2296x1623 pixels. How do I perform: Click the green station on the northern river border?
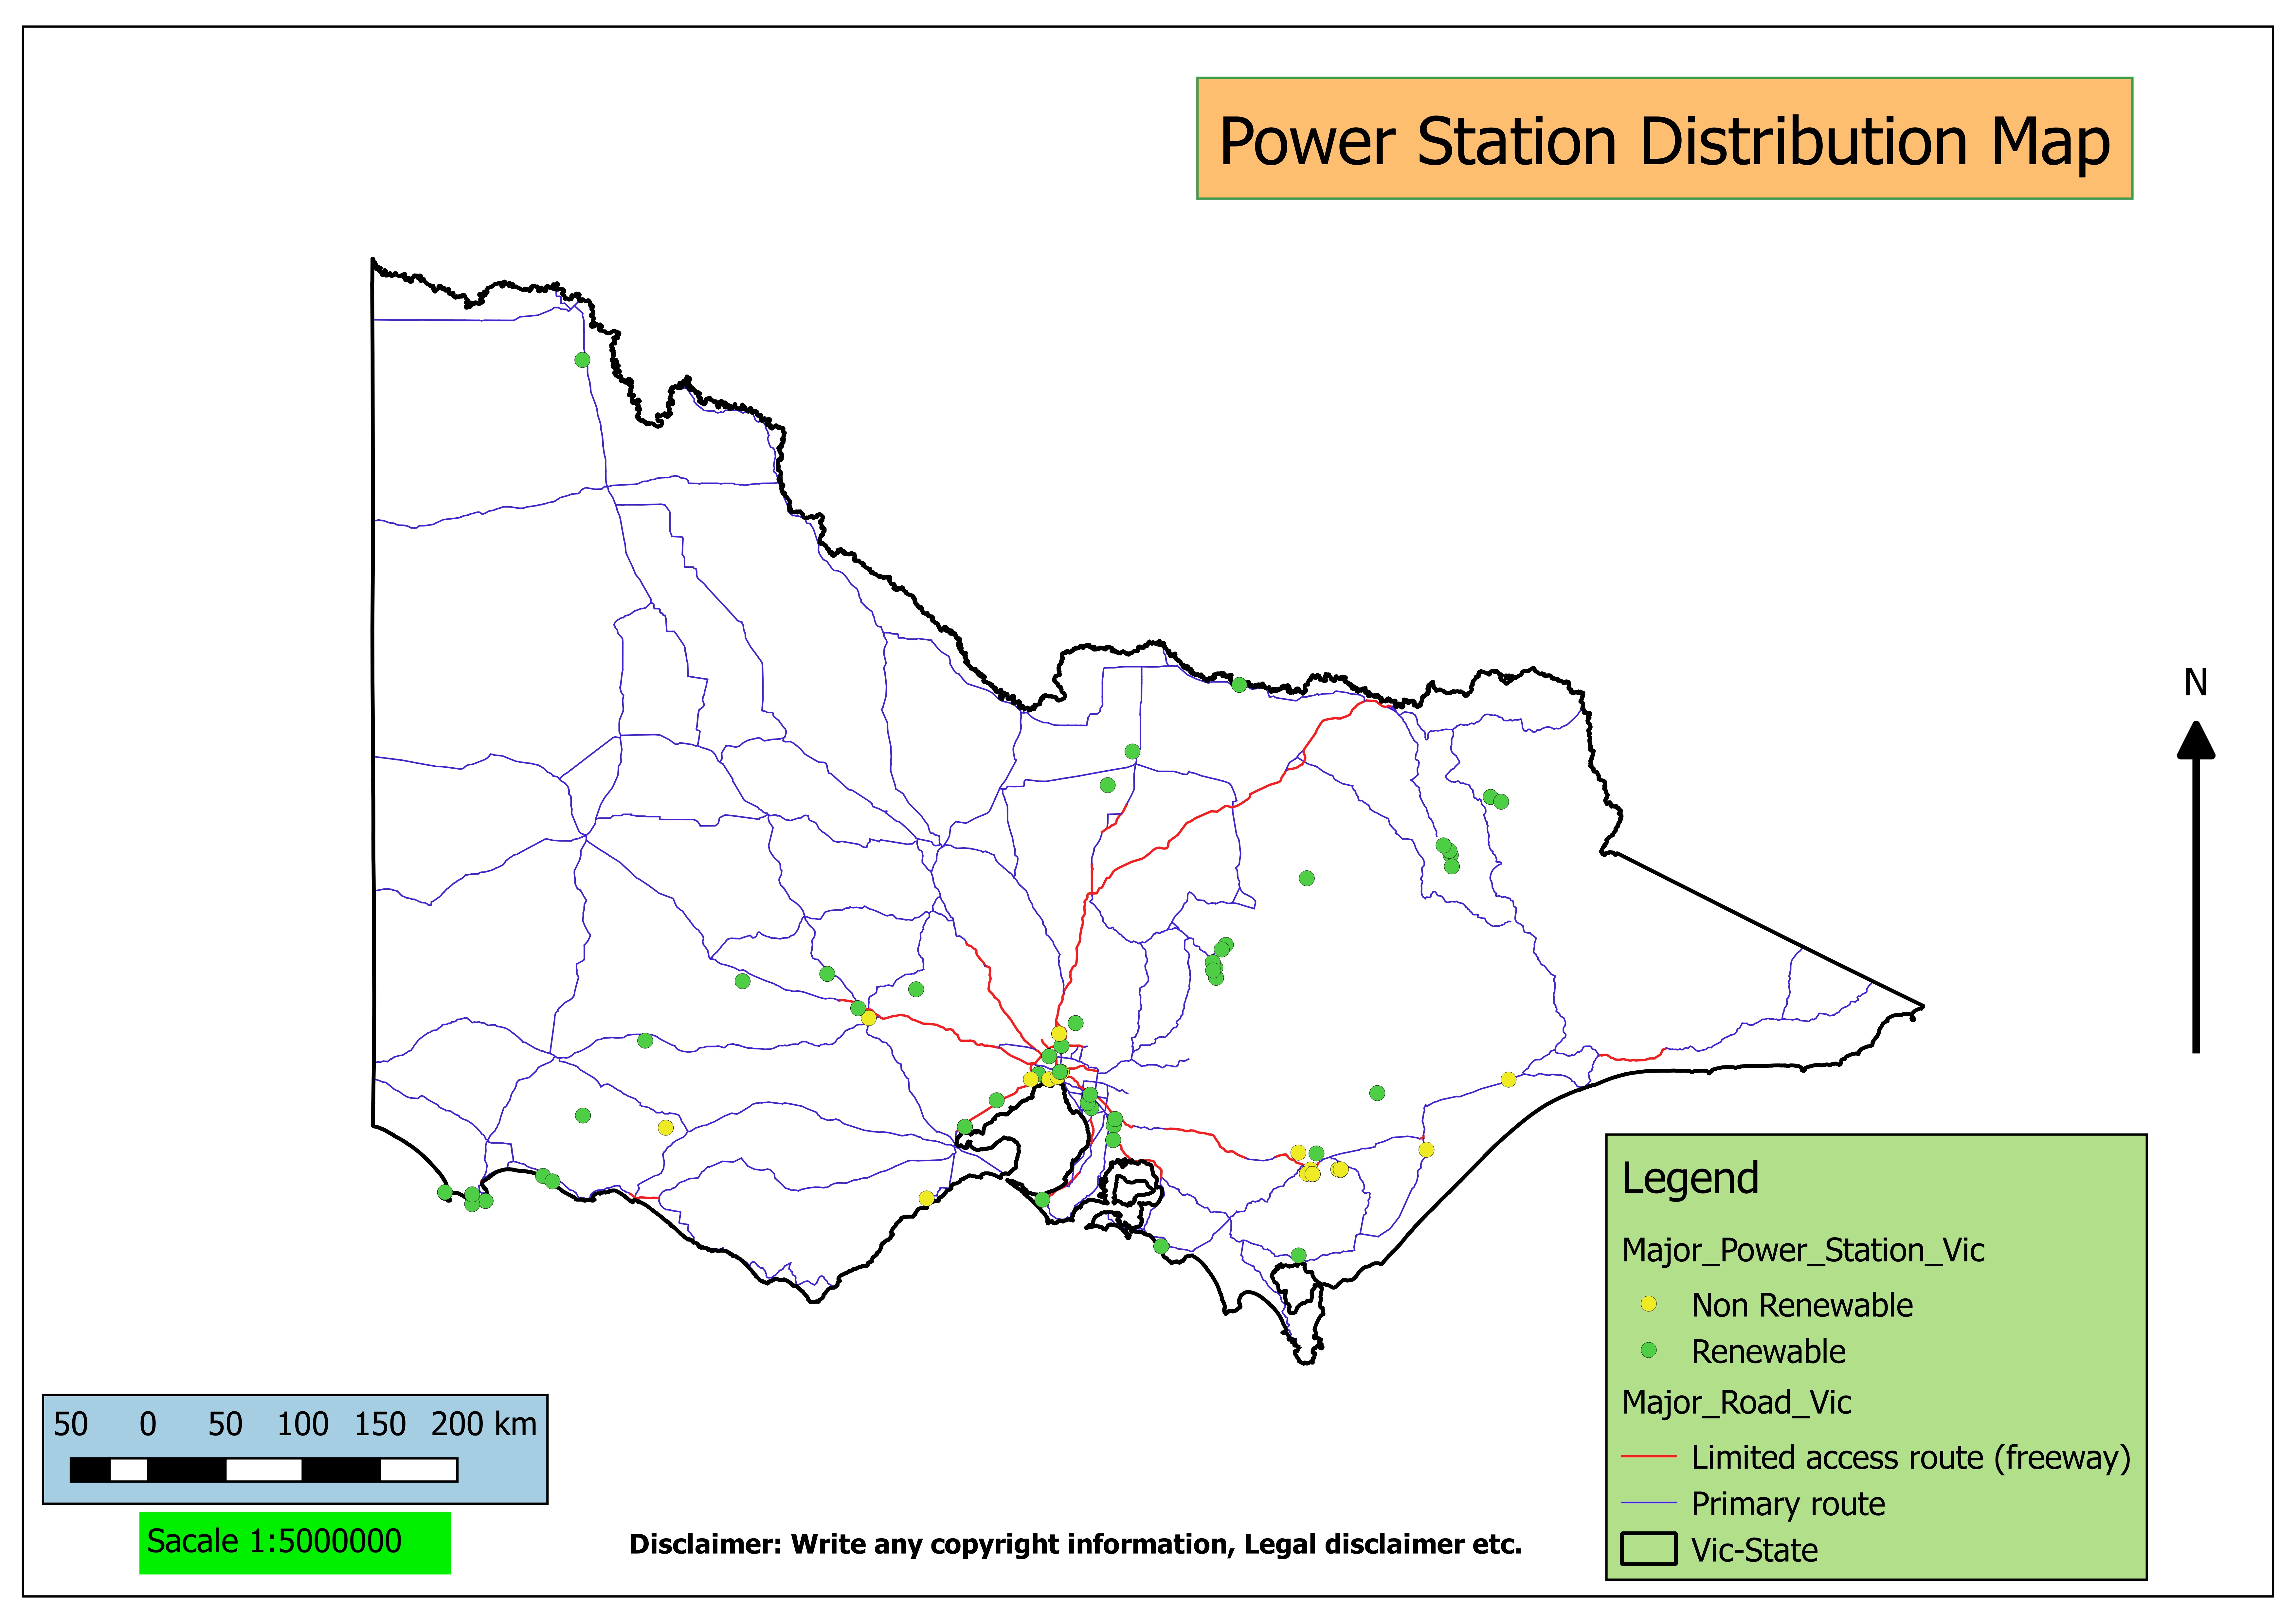pyautogui.click(x=1239, y=685)
